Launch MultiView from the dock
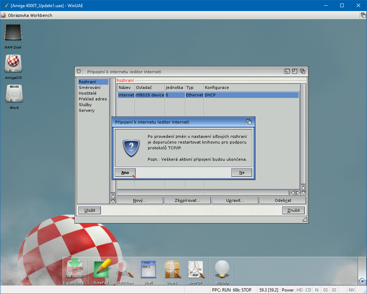Screen dimensions: 367x294 [x=125, y=269]
